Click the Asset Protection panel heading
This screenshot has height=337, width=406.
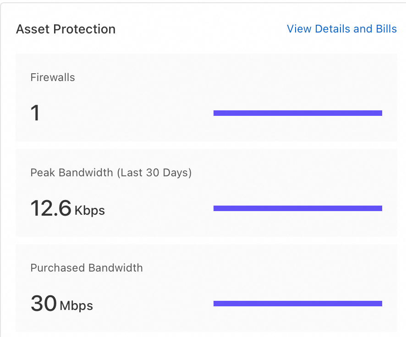(66, 29)
